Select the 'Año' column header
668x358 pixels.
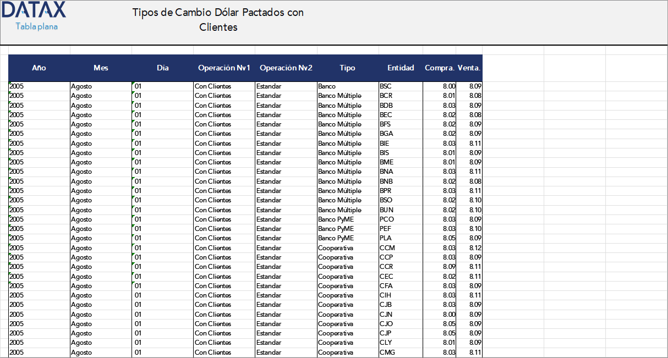pos(39,68)
